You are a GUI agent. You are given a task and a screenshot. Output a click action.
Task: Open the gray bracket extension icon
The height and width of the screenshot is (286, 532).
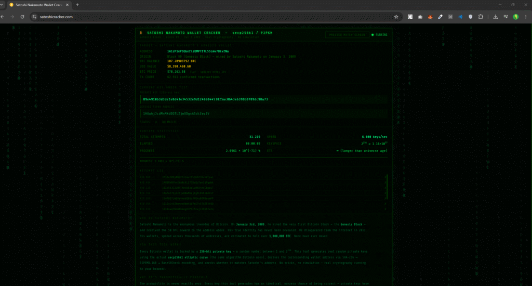point(450,17)
